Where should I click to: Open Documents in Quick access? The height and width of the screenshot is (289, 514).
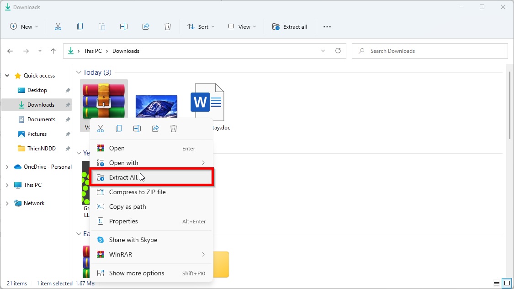[37, 119]
